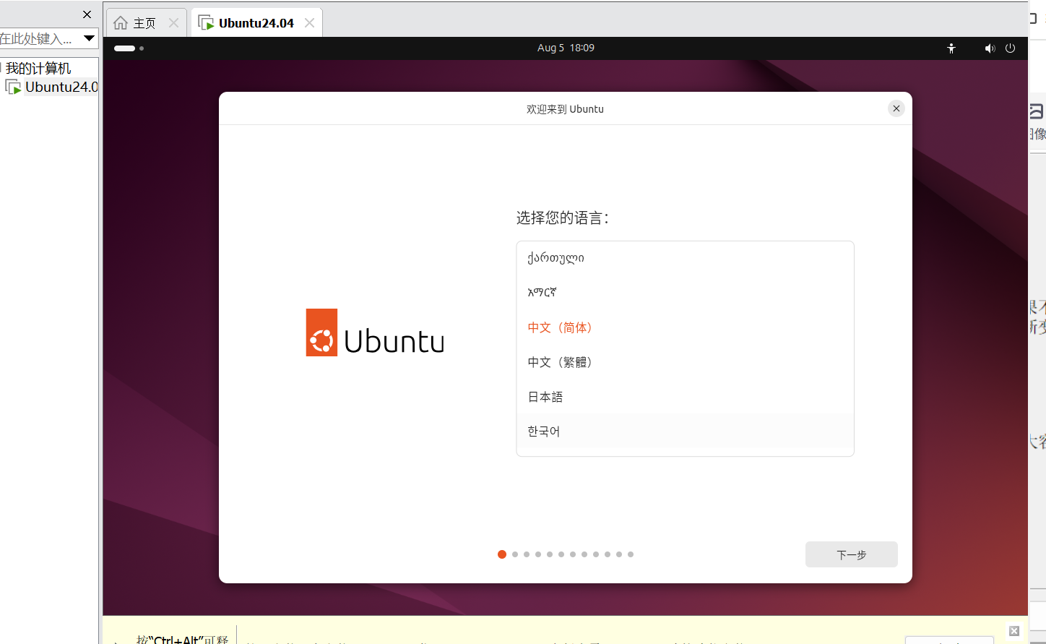Screen dimensions: 1046x644
Task: Open the library search dropdown arrow
Action: point(89,38)
